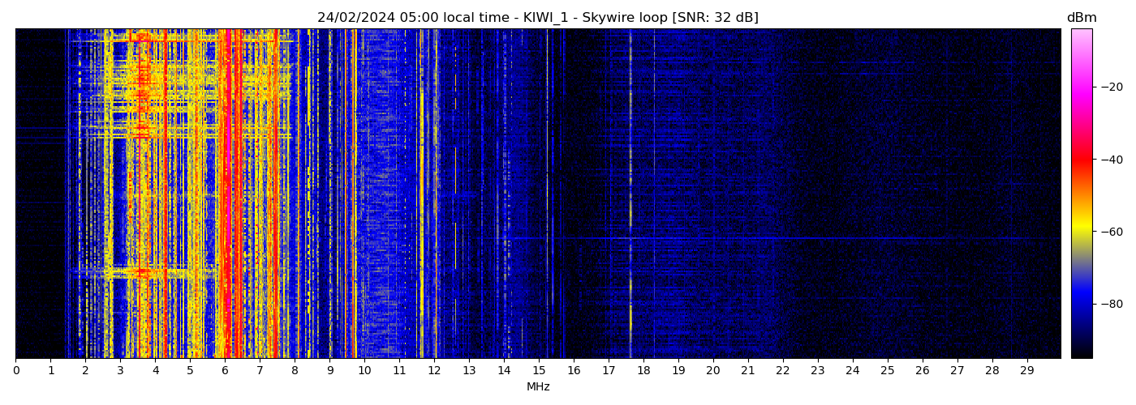Viewport: 1136px width, 405px height.
Task: Click the plot title with SNR 32 dB
Action: (537, 18)
